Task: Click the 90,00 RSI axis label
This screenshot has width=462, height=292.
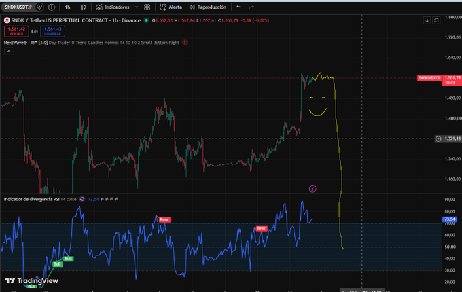Action: 450,200
